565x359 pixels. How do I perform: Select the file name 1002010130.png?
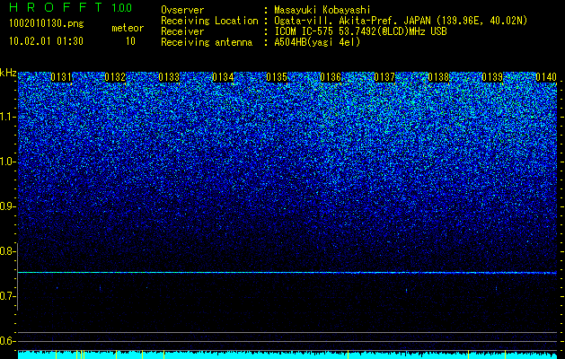47,23
